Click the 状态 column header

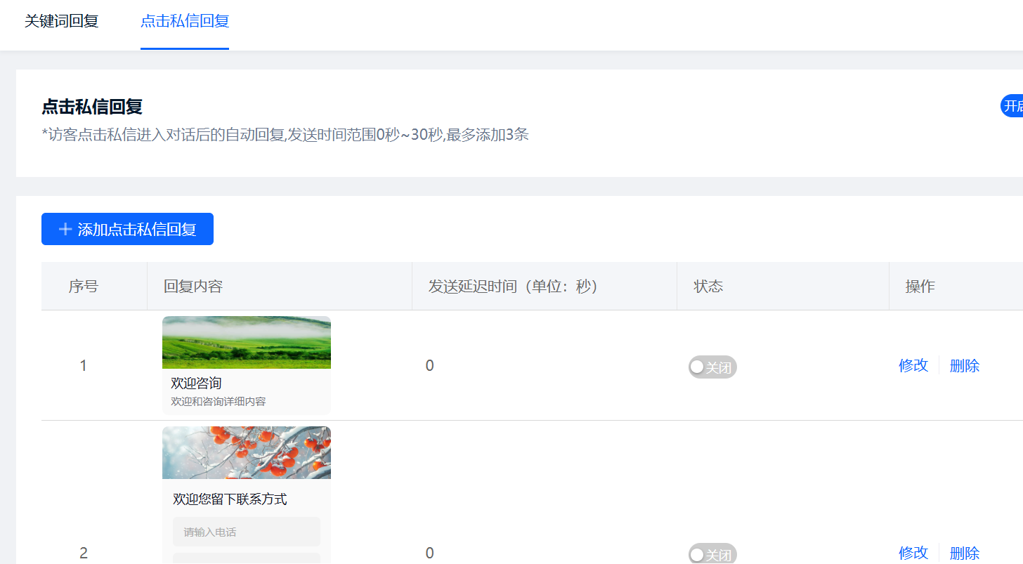708,287
